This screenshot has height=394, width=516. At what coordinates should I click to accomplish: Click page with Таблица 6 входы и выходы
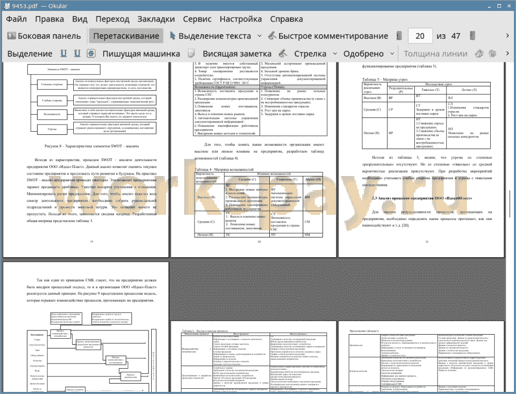pyautogui.click(x=253, y=357)
